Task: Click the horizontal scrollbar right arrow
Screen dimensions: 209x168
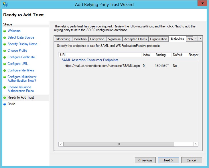Action: [x=196, y=144]
